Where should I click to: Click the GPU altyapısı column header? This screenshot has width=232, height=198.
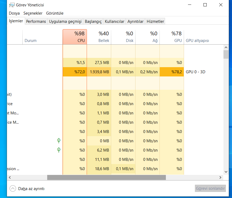coord(197,41)
